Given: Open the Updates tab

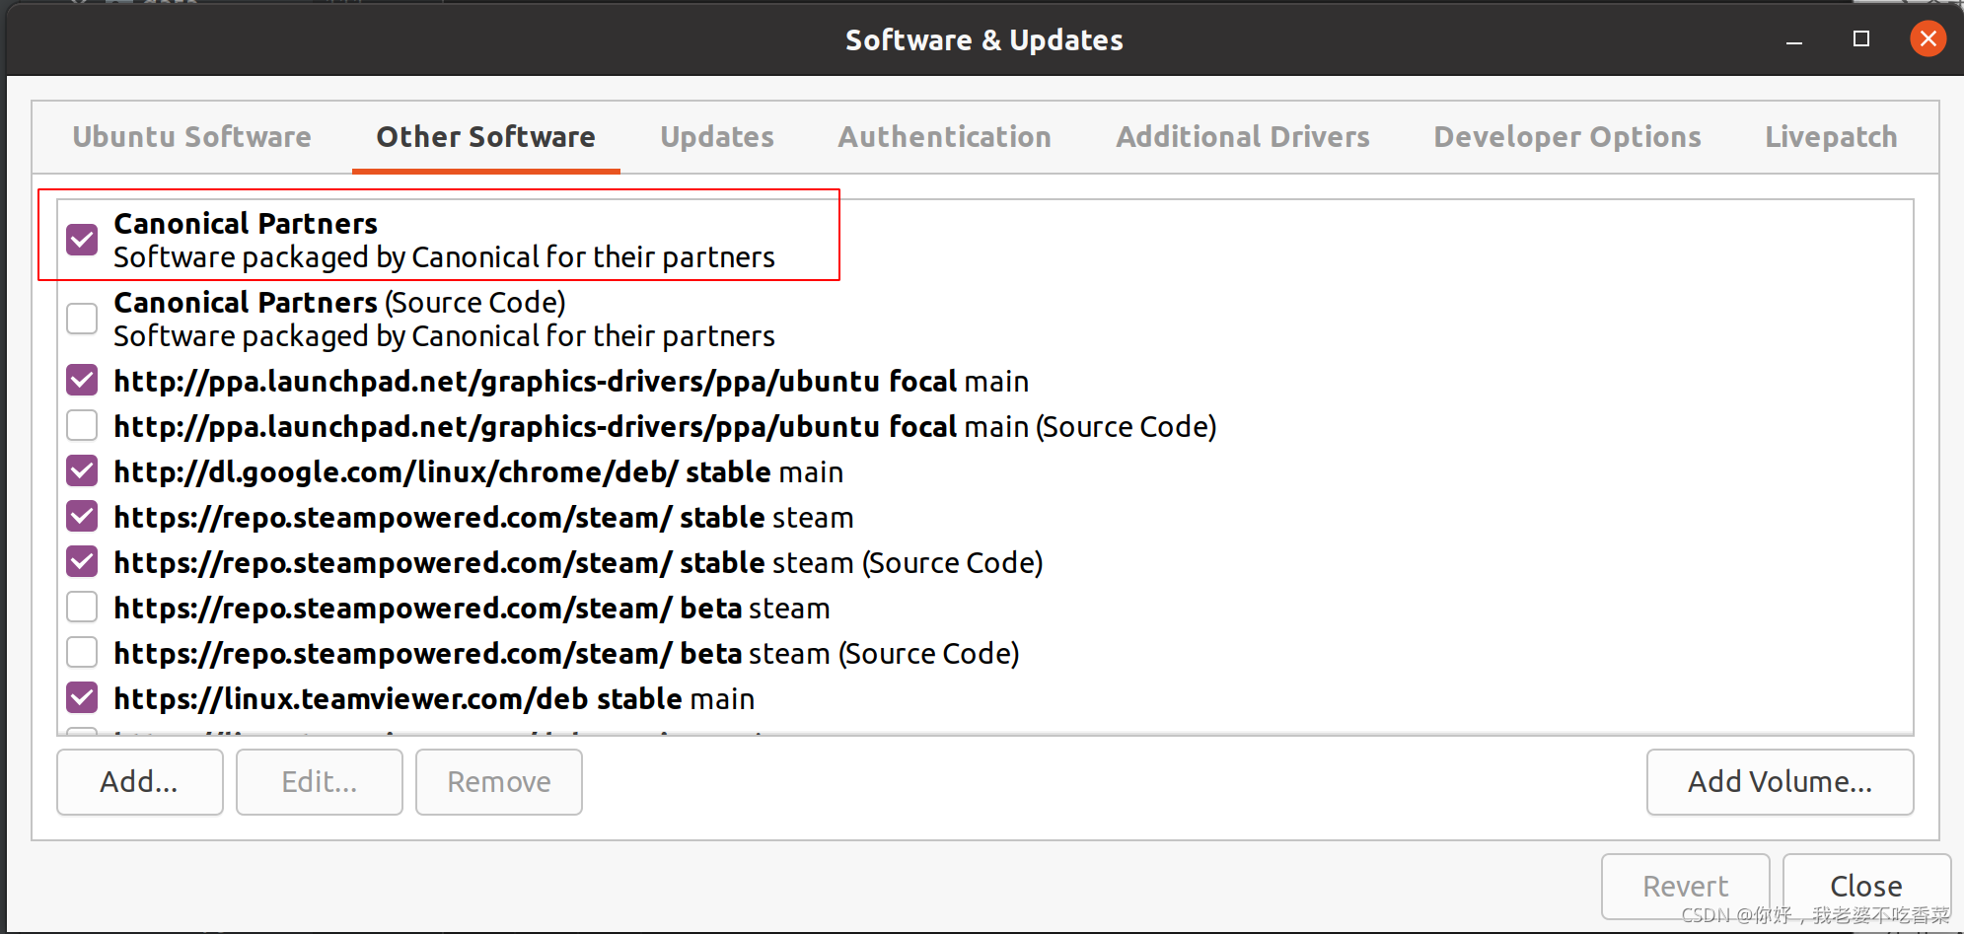Looking at the screenshot, I should click(717, 136).
